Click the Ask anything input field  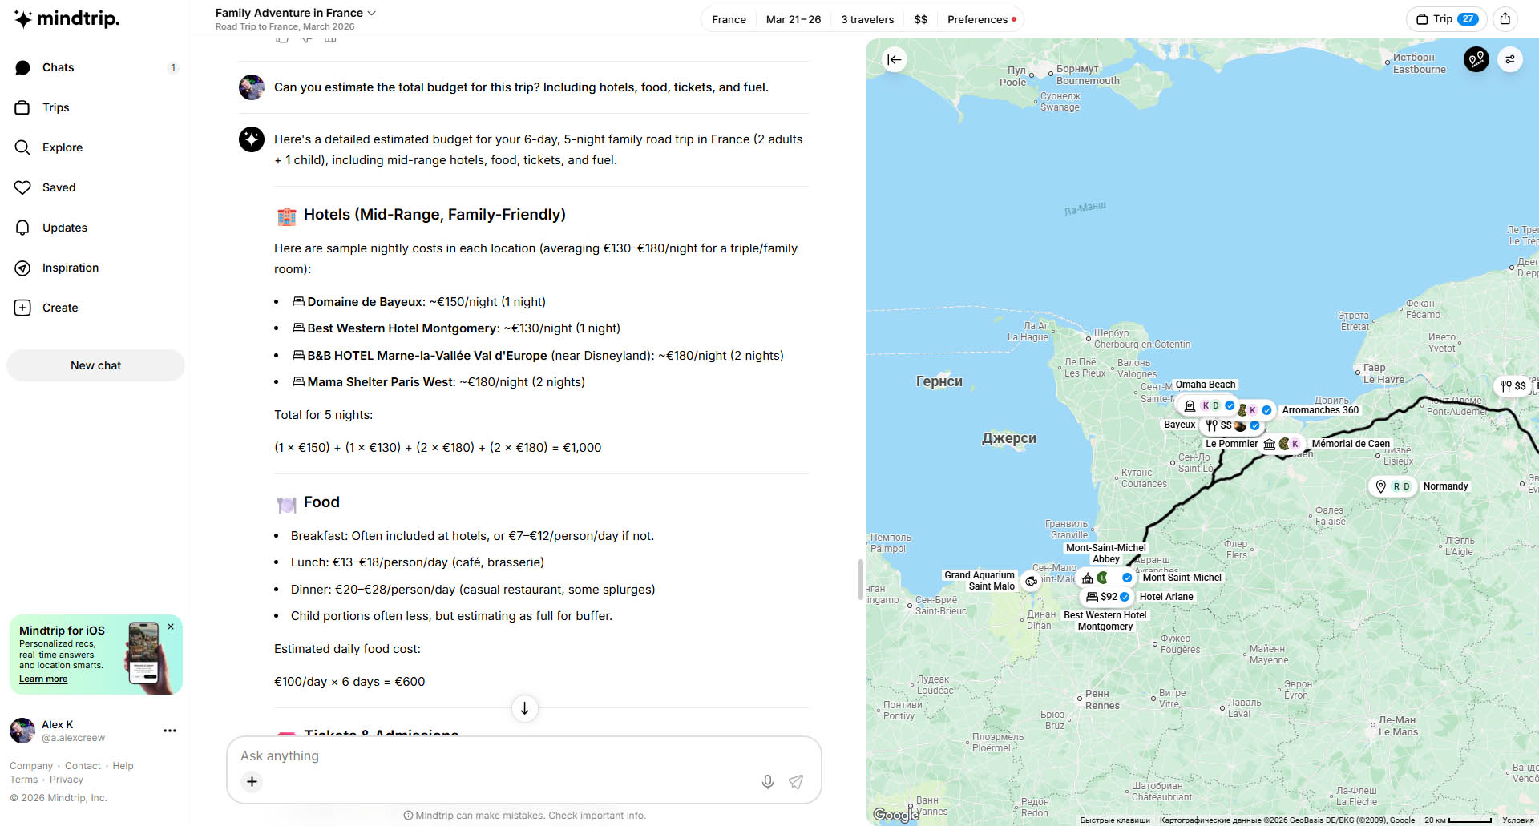(x=497, y=755)
